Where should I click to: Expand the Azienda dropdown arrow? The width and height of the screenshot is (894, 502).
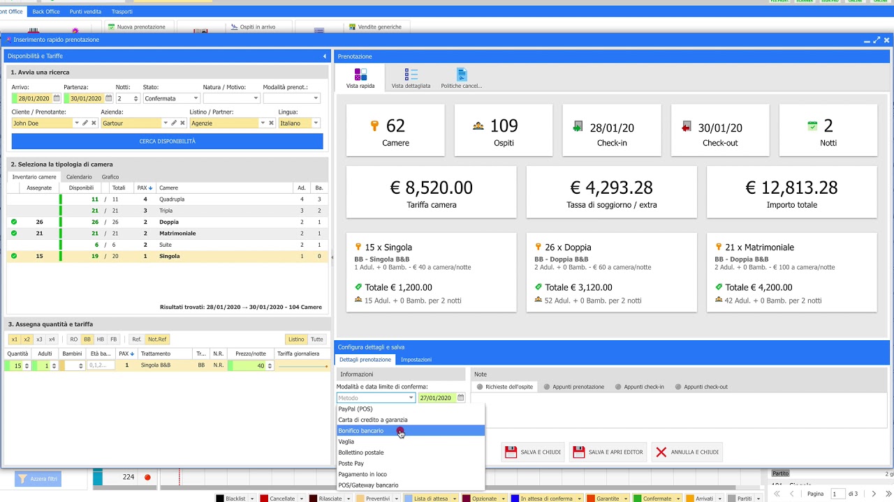[165, 123]
